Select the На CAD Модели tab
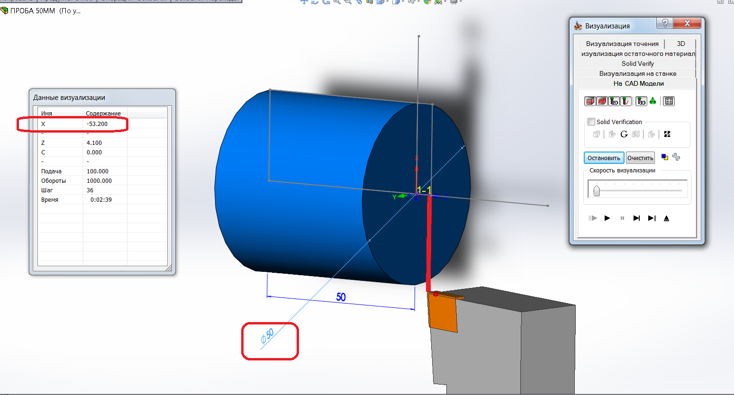Viewport: 734px width, 395px height. pos(637,83)
